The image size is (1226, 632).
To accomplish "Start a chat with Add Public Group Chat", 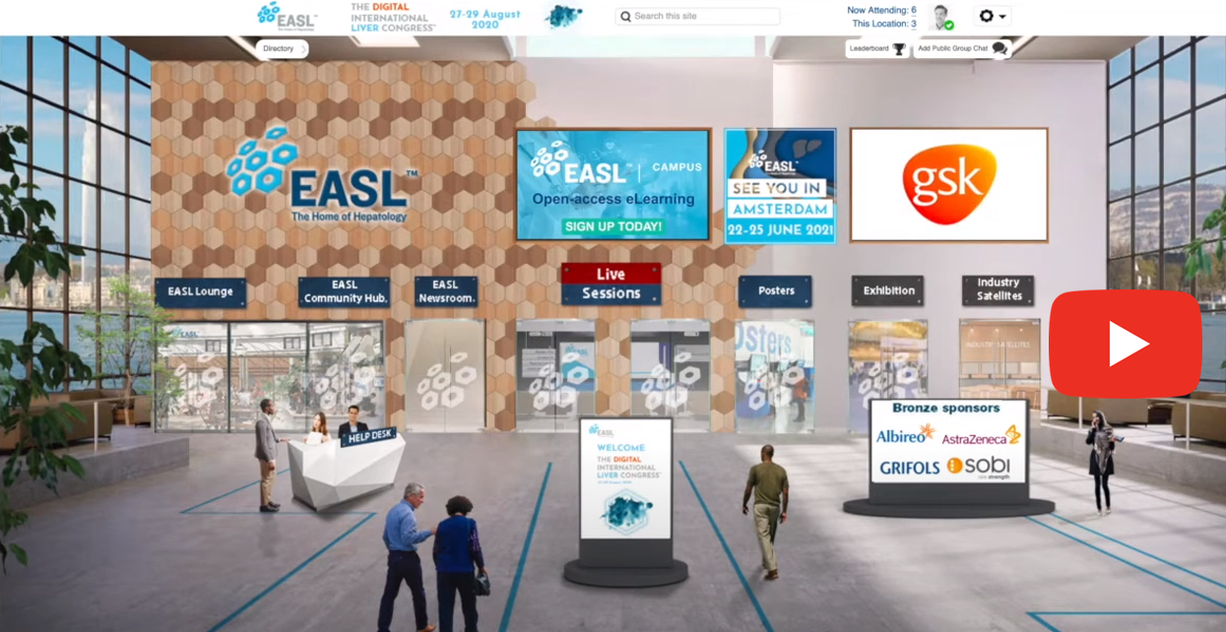I will point(962,48).
